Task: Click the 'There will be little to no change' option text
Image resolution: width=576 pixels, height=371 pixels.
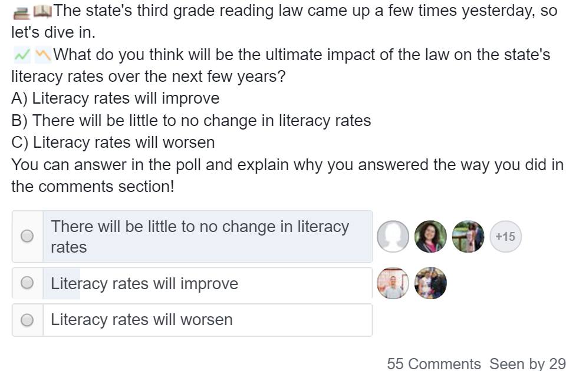Action: coord(200,237)
